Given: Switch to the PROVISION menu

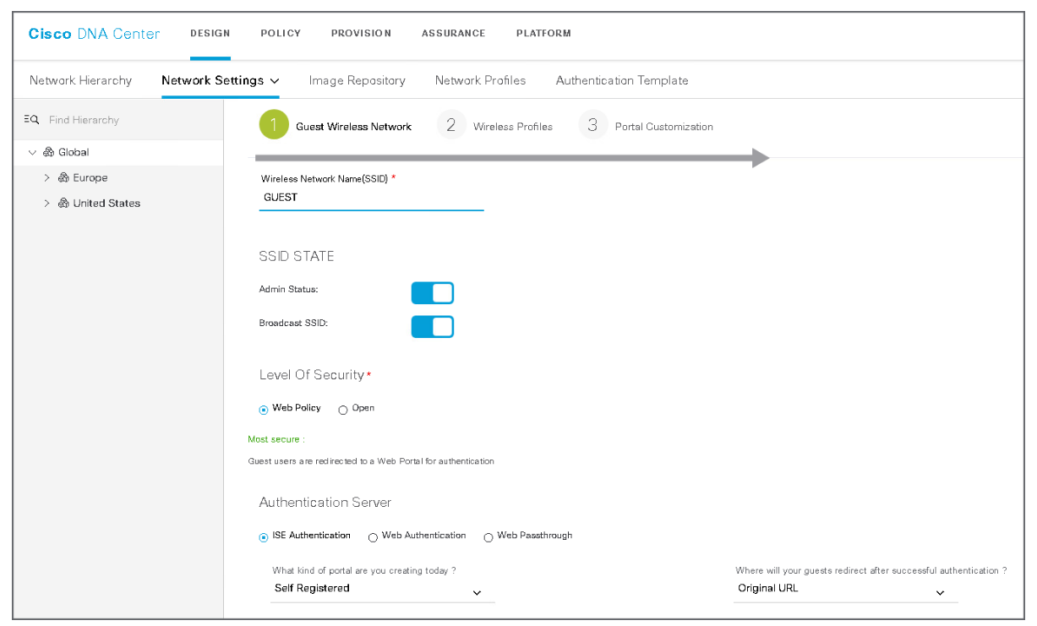Looking at the screenshot, I should coord(361,34).
